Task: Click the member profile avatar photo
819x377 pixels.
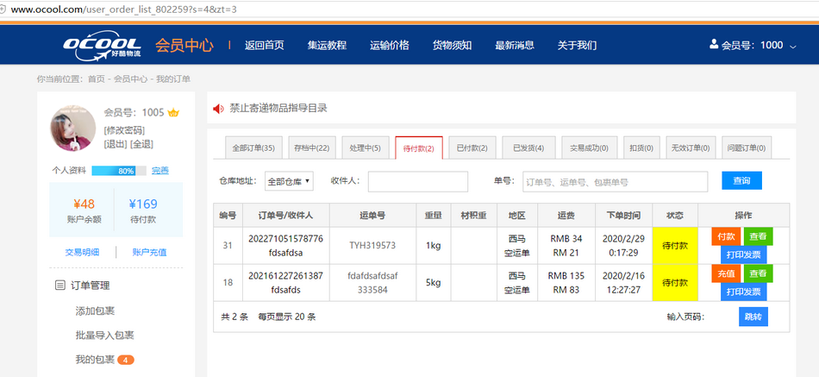Action: tap(73, 129)
